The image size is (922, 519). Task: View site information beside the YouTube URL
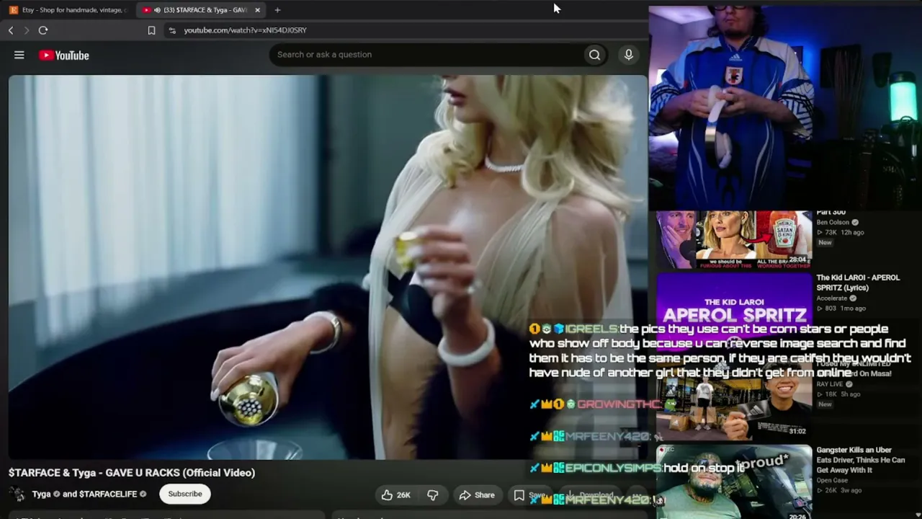point(171,30)
